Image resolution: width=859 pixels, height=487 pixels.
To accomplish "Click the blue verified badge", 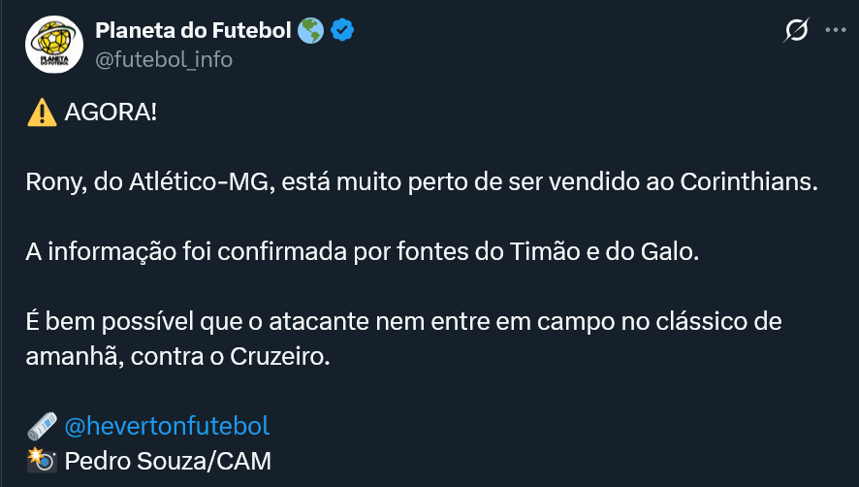I will [342, 31].
